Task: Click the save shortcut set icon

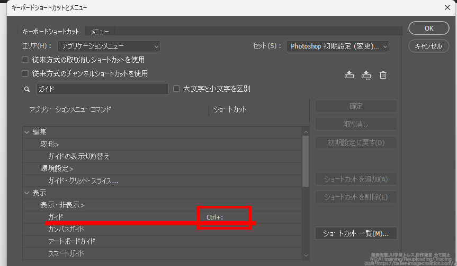Action: (x=349, y=75)
